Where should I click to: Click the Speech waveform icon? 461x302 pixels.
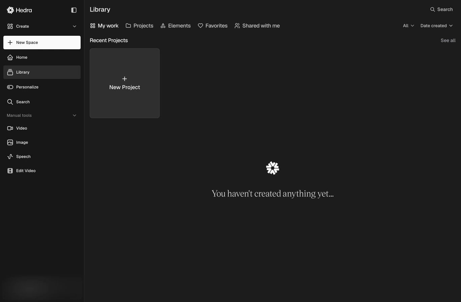pos(10,157)
